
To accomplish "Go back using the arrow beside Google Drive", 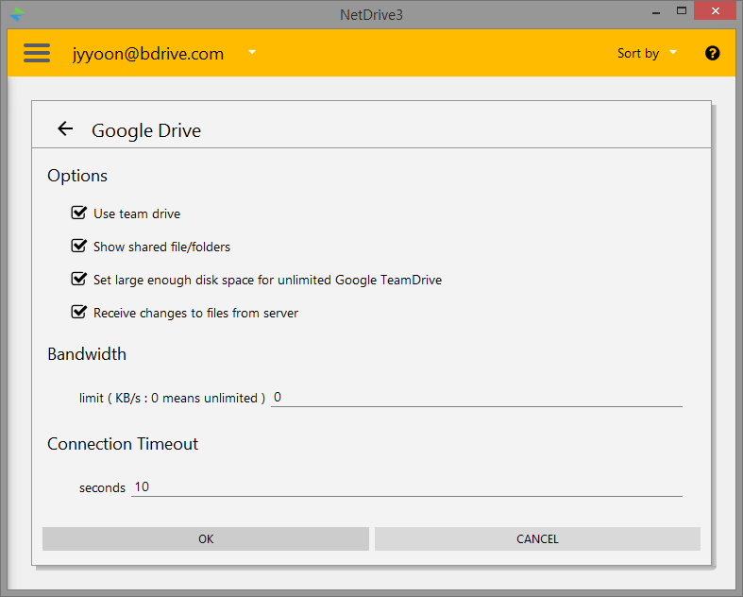I will click(x=64, y=129).
